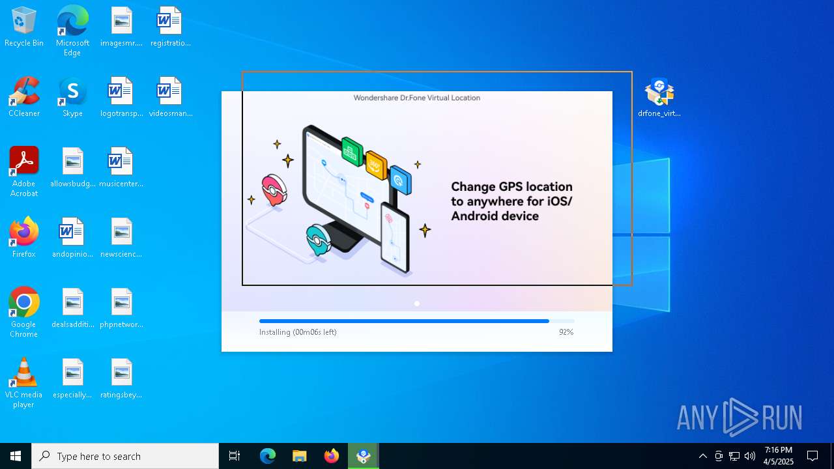Open Skype desktop shortcut
This screenshot has width=834, height=469.
(x=72, y=98)
